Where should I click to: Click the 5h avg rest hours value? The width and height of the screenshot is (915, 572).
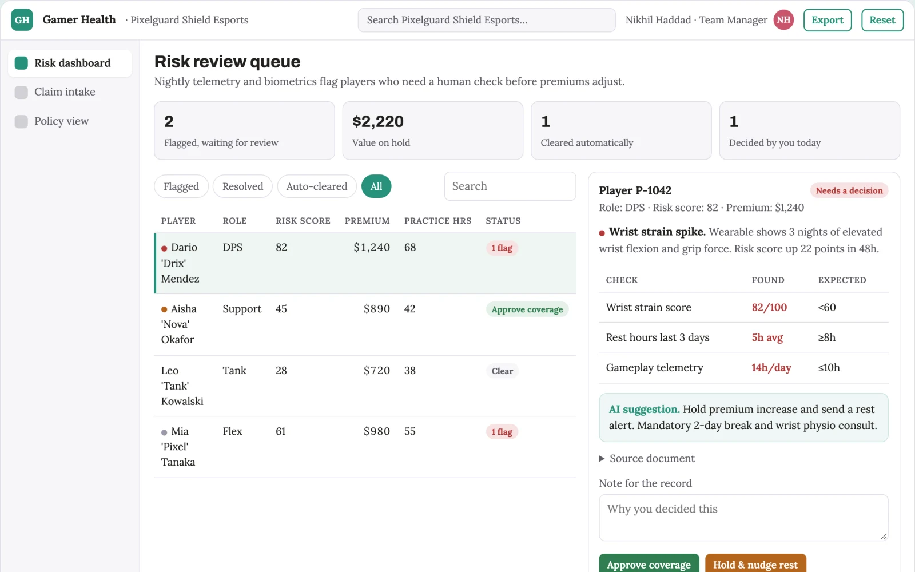click(767, 338)
